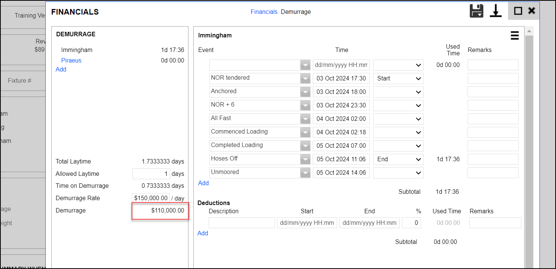Go to Financials breadcrumb link

(264, 12)
